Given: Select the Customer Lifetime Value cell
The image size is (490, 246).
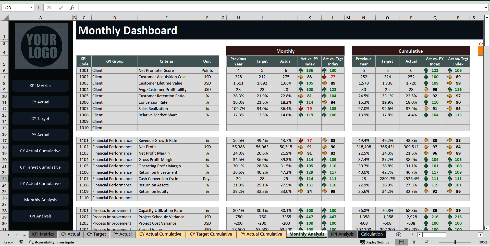Looking at the screenshot, I should [166, 83].
